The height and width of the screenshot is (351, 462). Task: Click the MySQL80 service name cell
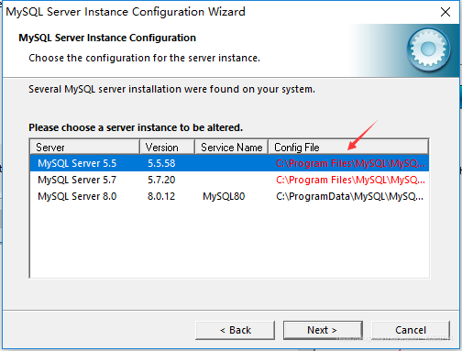(224, 196)
